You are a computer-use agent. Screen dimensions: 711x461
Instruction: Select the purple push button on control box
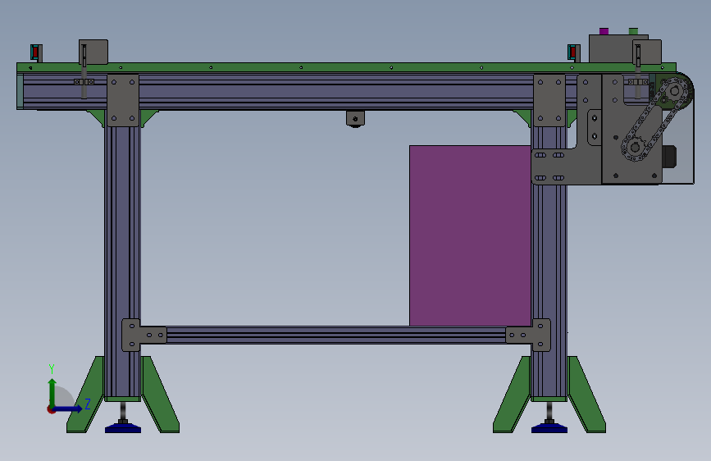[x=604, y=31]
